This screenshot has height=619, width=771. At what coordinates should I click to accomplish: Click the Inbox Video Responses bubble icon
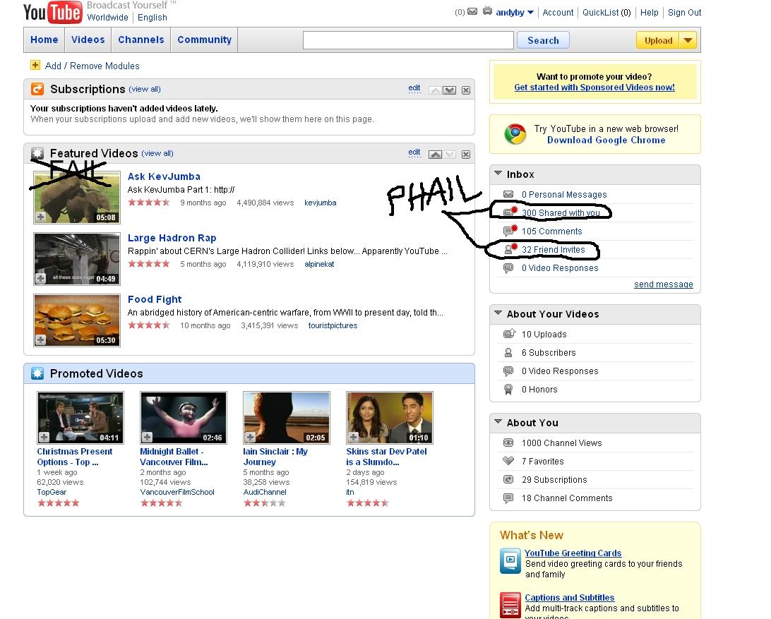(x=508, y=268)
